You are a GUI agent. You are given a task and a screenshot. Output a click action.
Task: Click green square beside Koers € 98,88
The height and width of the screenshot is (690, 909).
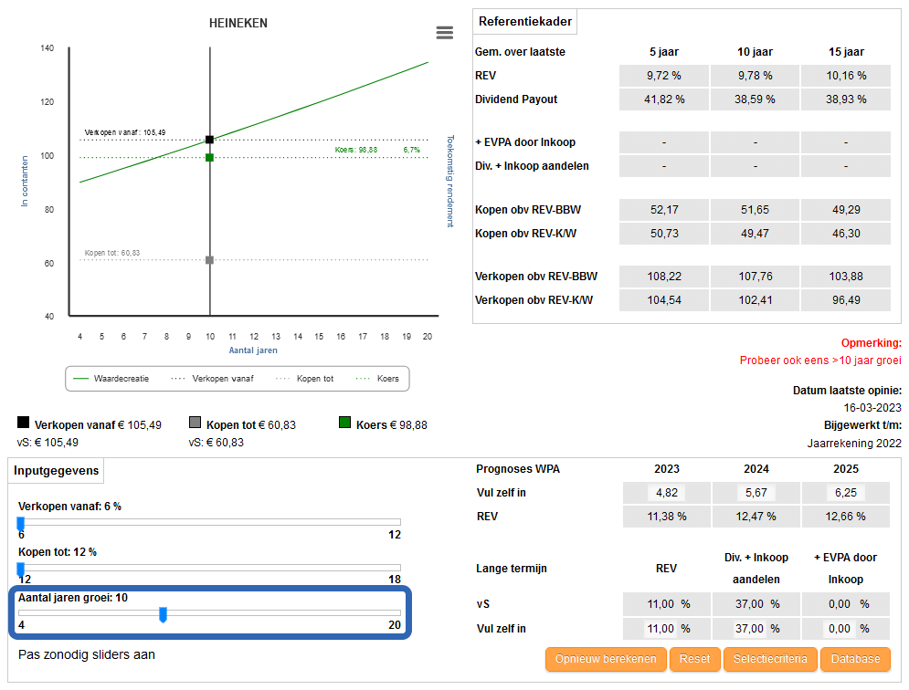click(x=345, y=422)
